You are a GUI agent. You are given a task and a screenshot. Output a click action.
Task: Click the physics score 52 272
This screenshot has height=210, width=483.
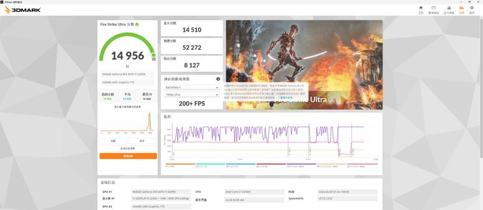(192, 48)
